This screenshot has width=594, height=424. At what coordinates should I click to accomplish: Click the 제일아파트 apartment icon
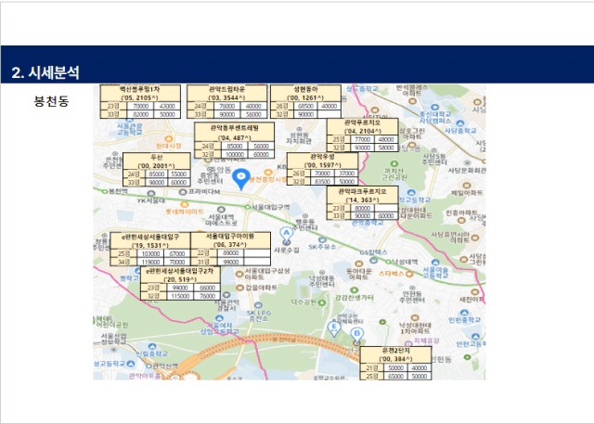(x=467, y=186)
